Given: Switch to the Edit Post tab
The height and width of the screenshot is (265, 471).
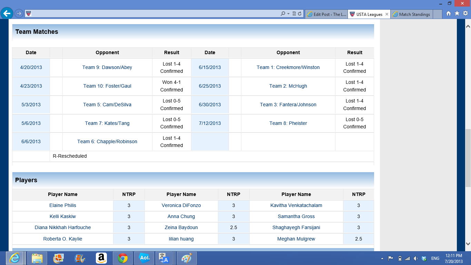Looking at the screenshot, I should [326, 14].
